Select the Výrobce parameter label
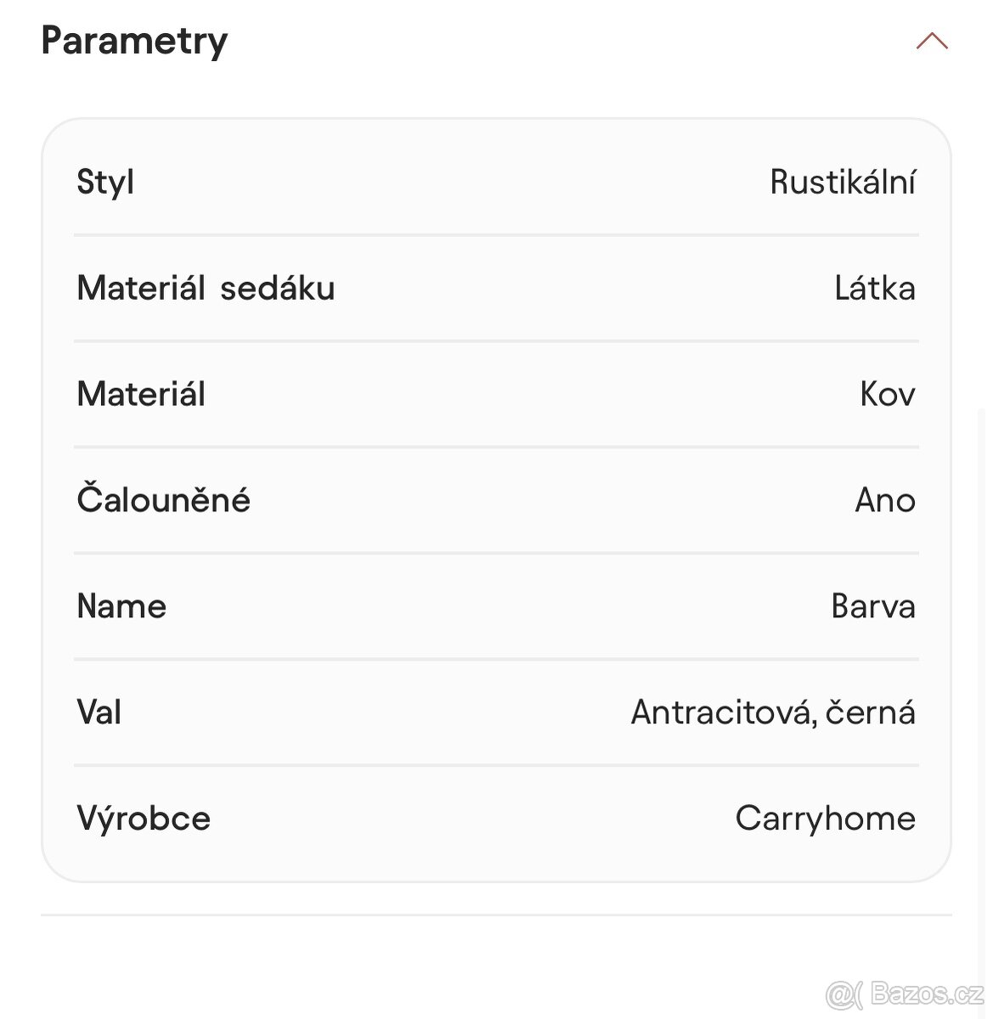 click(x=144, y=819)
